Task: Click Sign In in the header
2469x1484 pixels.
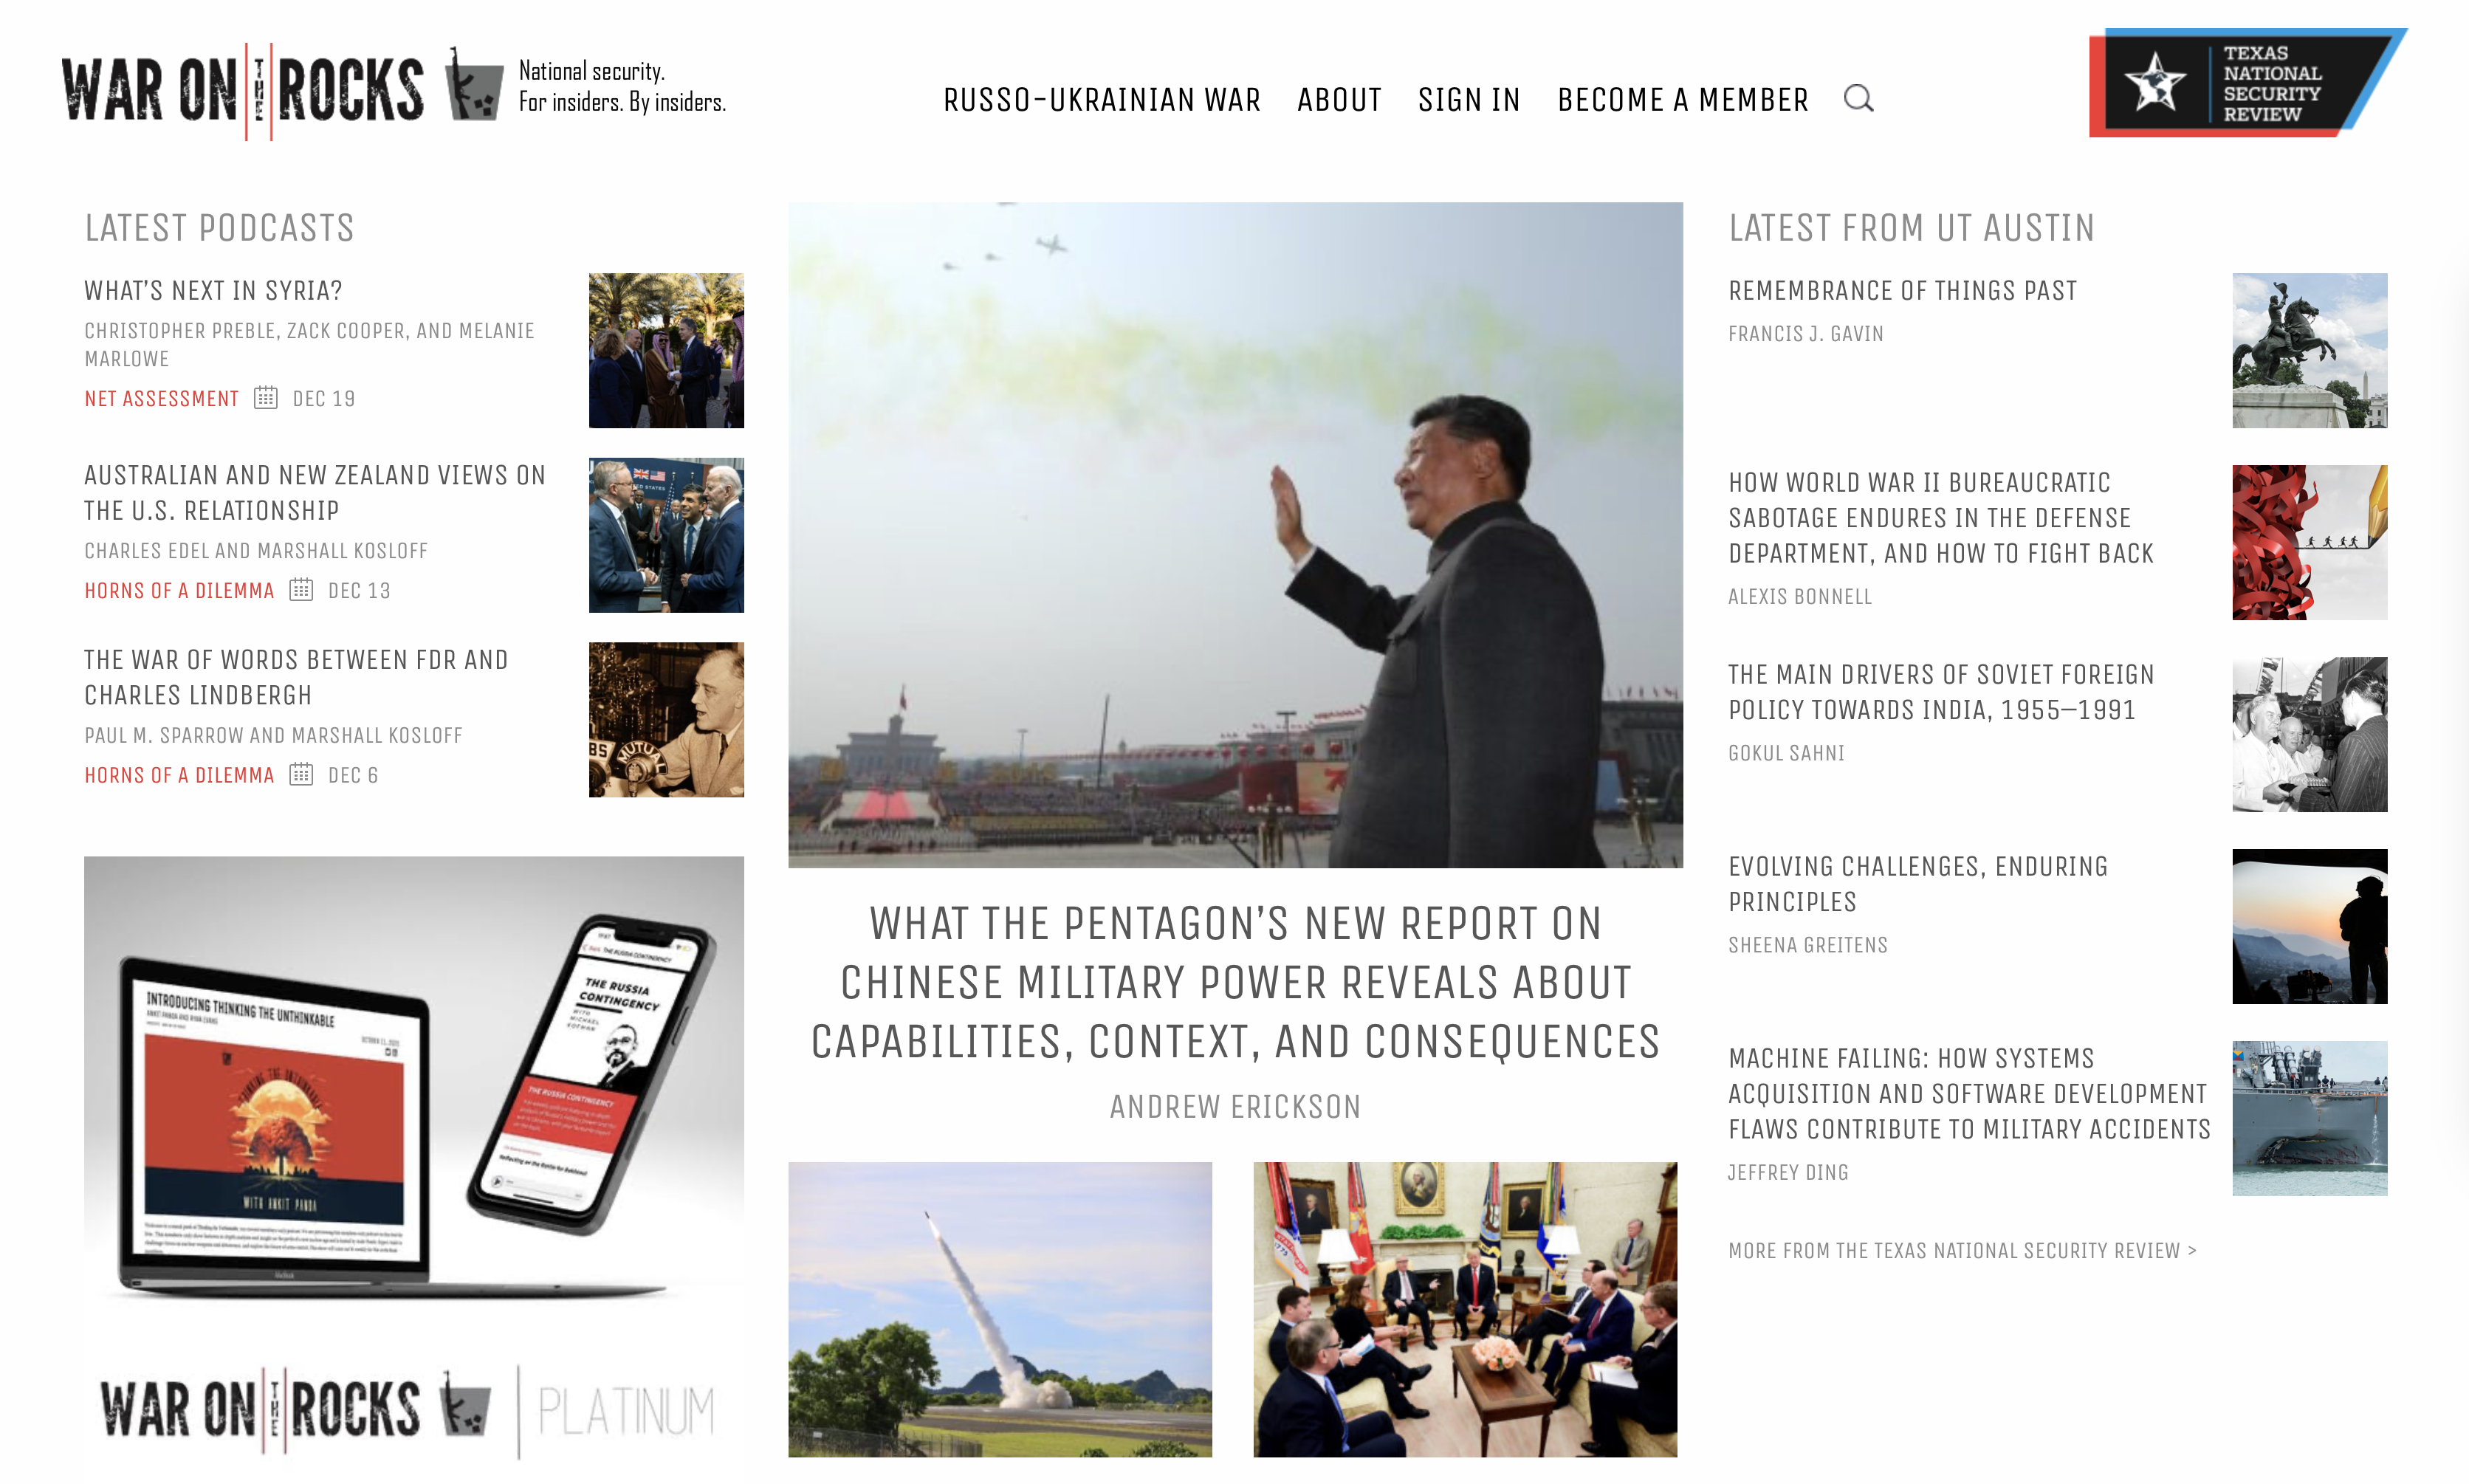Action: tap(1469, 100)
